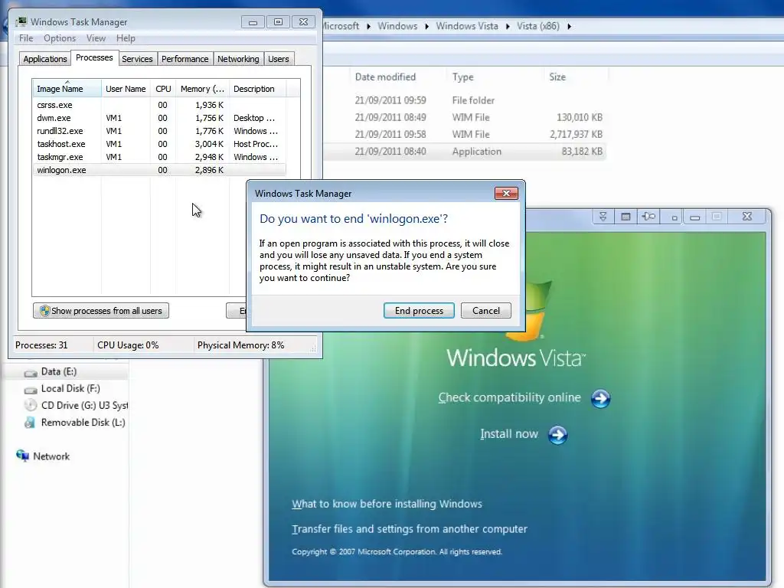Close the end process confirmation dialog

(x=506, y=194)
